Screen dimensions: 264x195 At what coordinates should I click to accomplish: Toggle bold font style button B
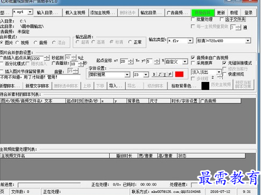click(154, 74)
